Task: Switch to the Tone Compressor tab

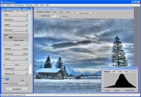Action: (x=22, y=11)
